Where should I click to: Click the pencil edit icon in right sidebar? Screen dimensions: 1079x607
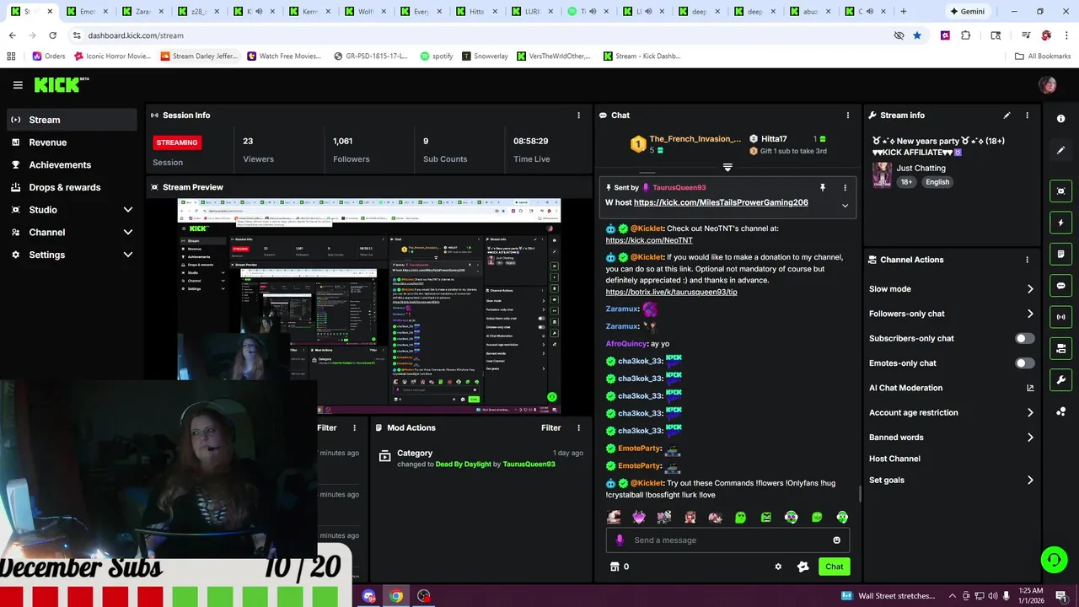(x=1060, y=150)
